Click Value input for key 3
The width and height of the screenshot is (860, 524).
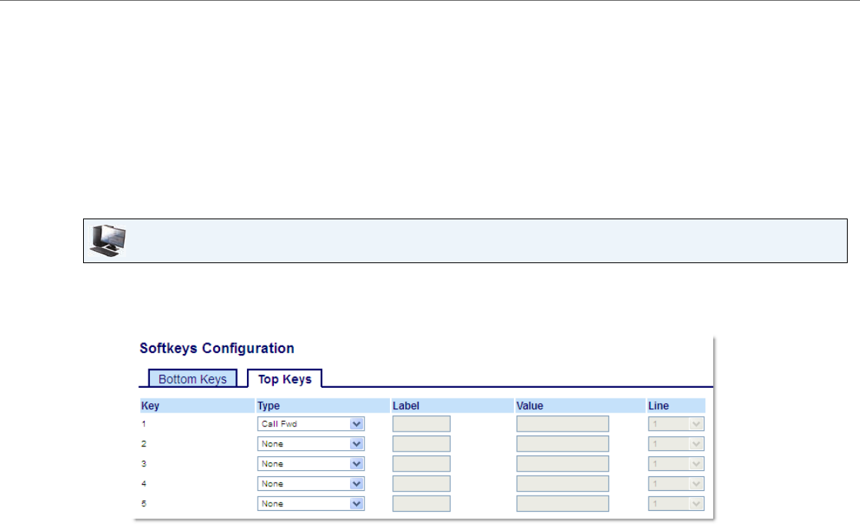pyautogui.click(x=562, y=464)
